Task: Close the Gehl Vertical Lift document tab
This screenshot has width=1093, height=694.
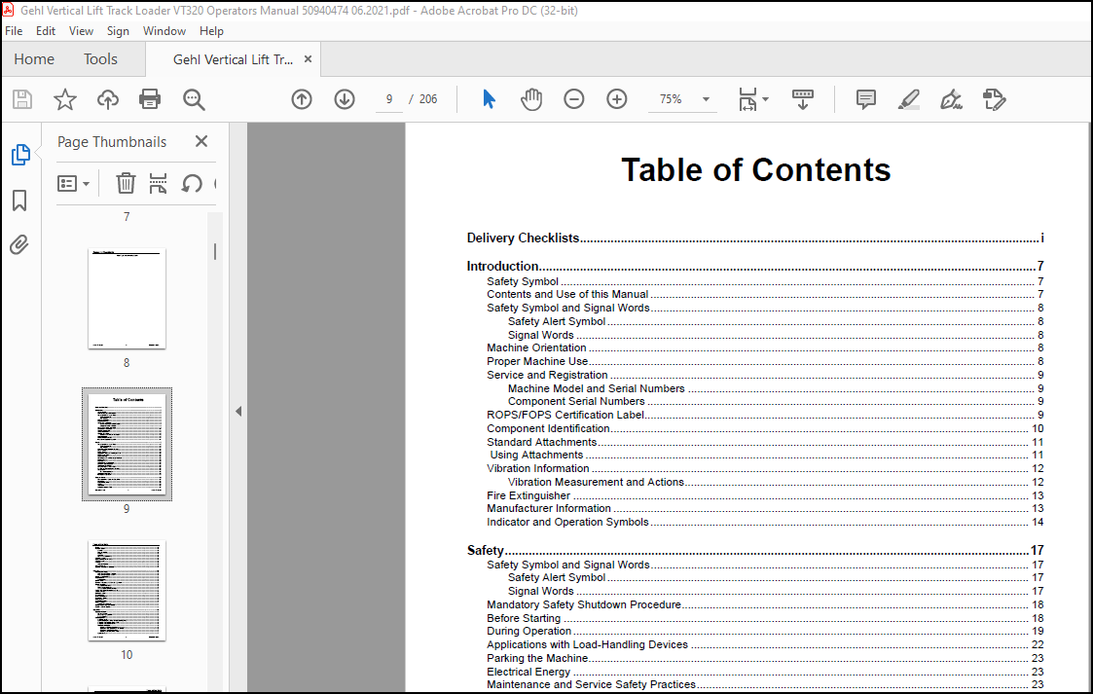Action: 309,59
